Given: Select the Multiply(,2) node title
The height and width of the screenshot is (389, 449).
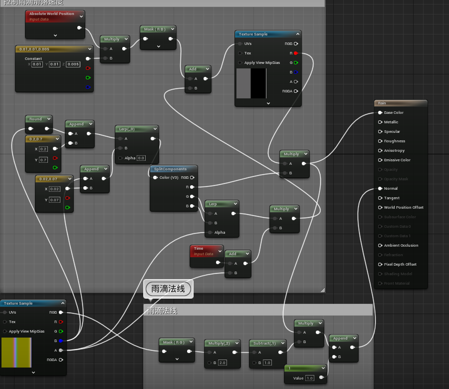Looking at the screenshot, I should click(219, 343).
